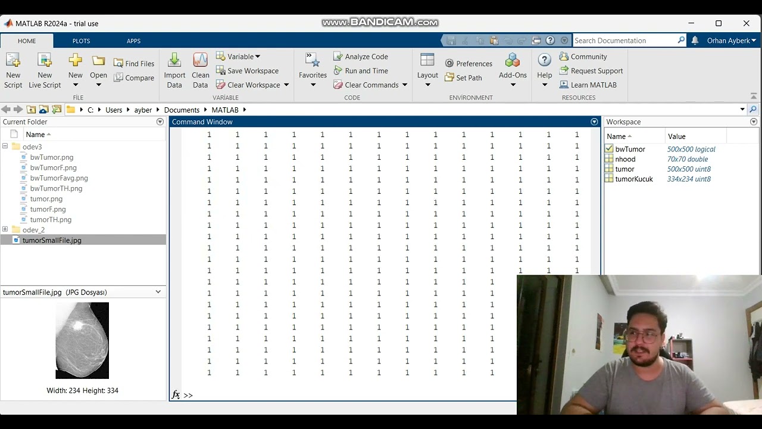Screen dimensions: 762x429
Task: Expand the Favorites dropdown arrow
Action: pos(313,85)
